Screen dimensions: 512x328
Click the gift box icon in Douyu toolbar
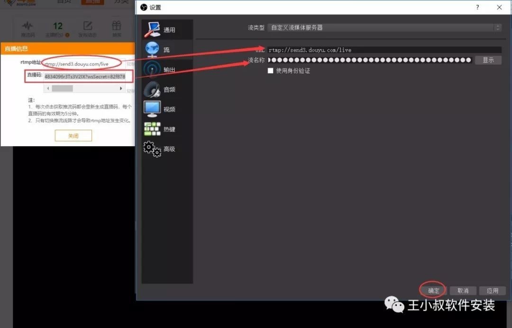pos(117,26)
